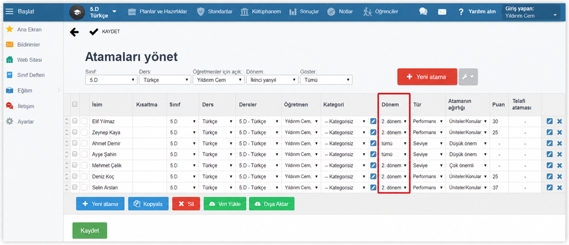Click the back arrow icon

click(74, 32)
